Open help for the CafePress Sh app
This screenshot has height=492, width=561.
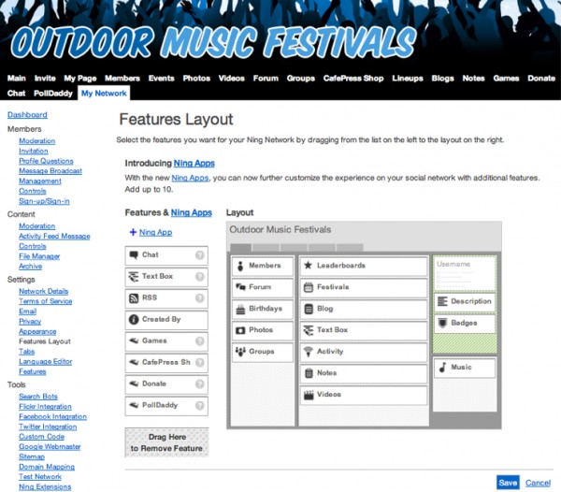click(200, 363)
